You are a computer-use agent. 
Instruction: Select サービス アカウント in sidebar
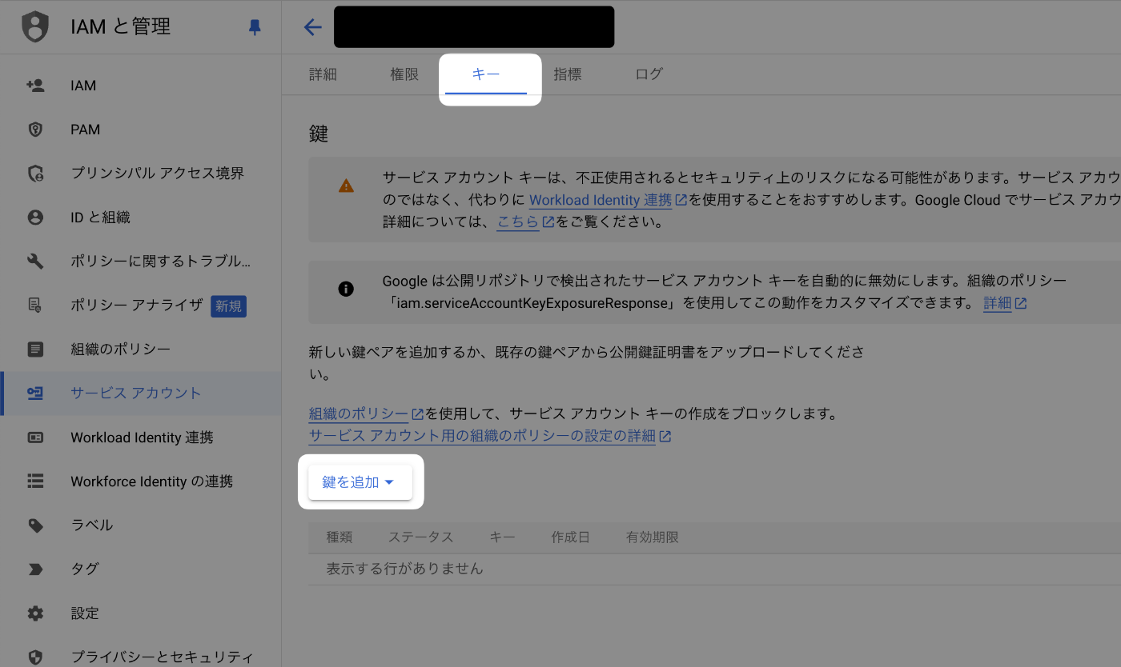tap(140, 393)
